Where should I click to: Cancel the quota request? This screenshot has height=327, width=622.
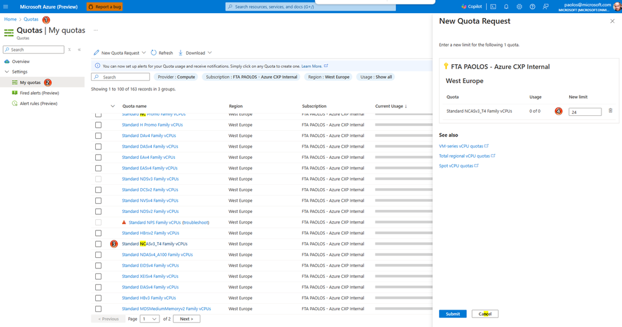[485, 314]
